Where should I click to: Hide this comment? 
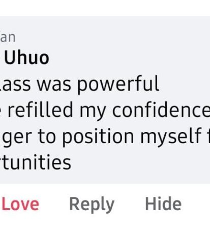163,204
